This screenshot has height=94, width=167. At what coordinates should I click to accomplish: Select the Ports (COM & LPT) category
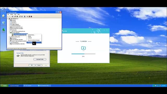click(16, 37)
